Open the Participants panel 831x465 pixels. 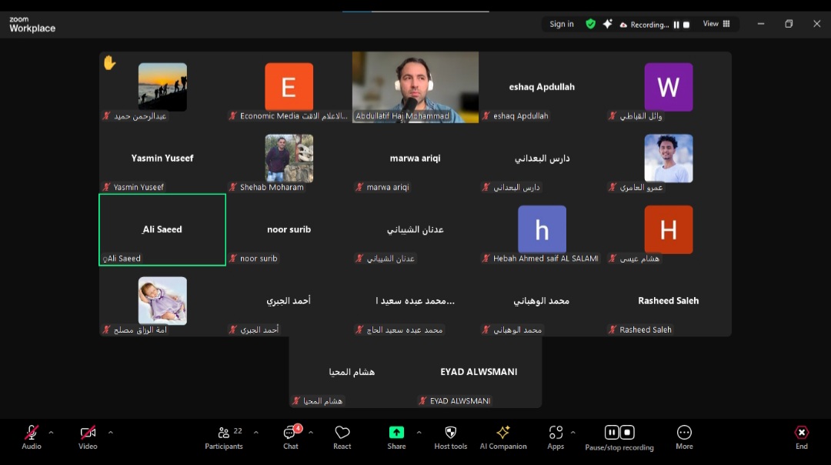[224, 437]
